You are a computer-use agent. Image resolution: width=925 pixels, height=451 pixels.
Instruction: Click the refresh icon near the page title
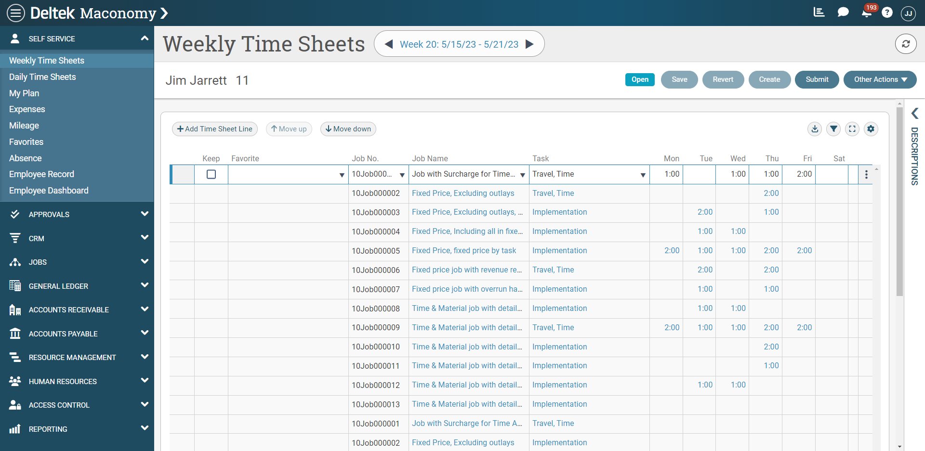906,44
